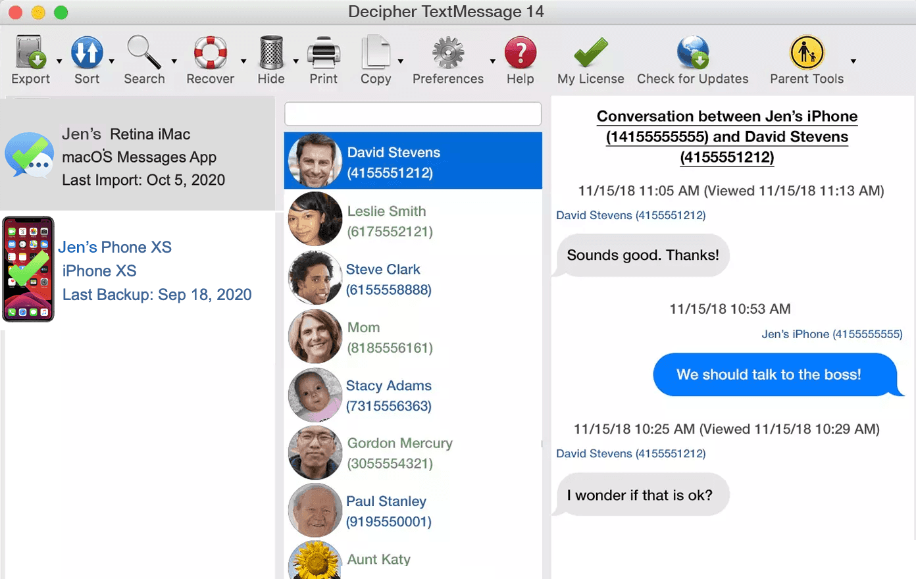Open the Help question mark icon
Viewport: 916px width, 579px height.
click(521, 53)
